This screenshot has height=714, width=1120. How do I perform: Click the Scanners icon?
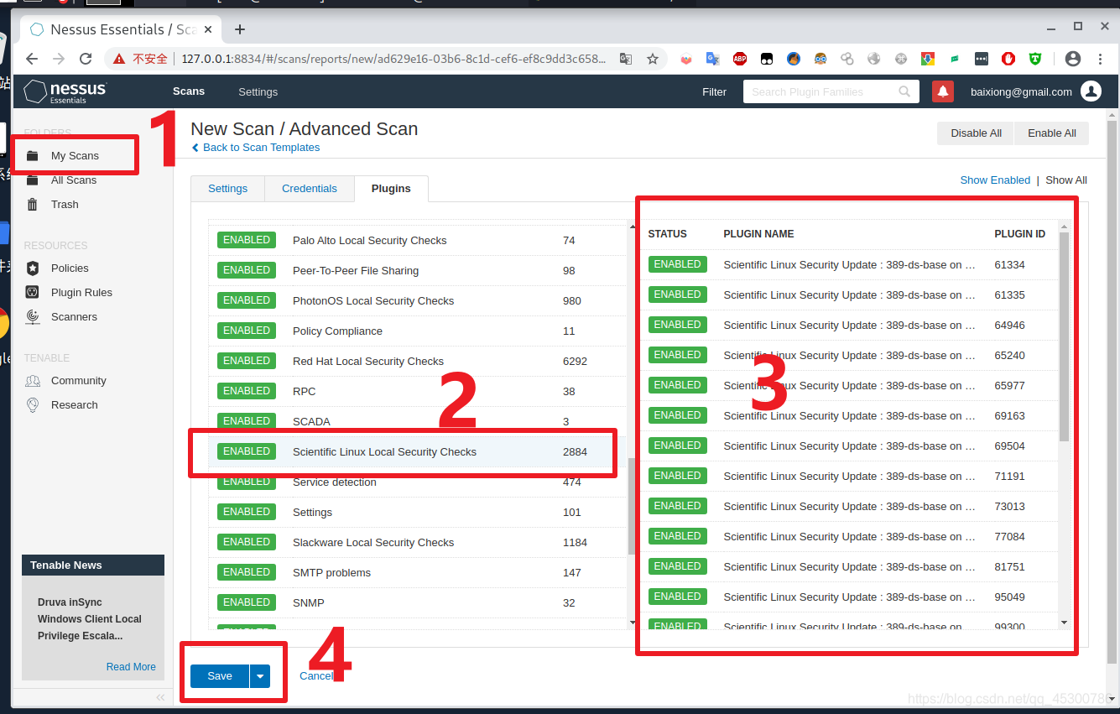tap(33, 317)
